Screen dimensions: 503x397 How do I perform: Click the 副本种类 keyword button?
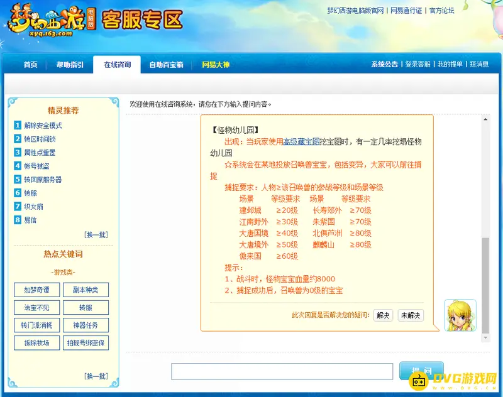point(86,290)
